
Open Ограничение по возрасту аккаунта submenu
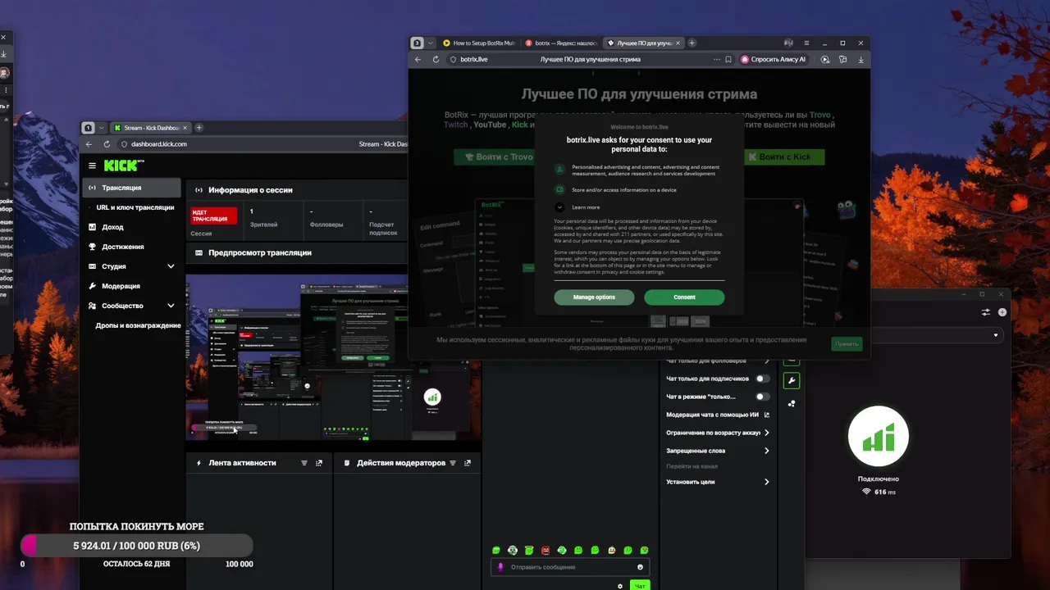[718, 433]
